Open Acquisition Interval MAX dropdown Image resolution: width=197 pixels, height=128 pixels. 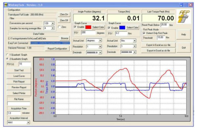(x=28, y=122)
